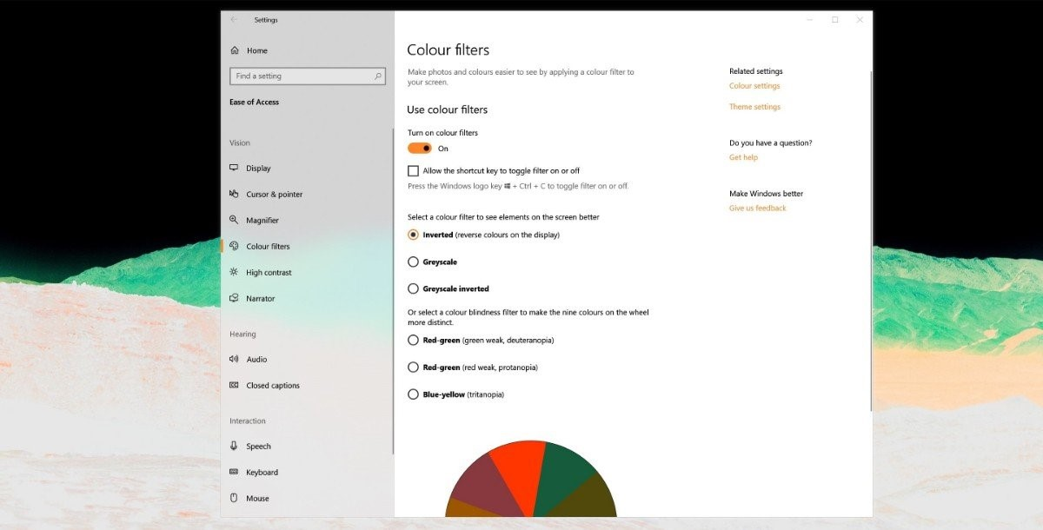Click the Closed captions icon
1043x530 pixels.
[x=235, y=385]
